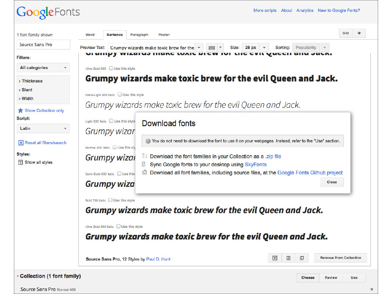Click the Reset filters X icon
This screenshot has width=392, height=294.
(21, 143)
